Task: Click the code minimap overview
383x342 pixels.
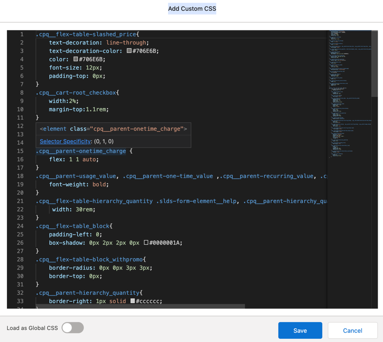Action: coord(349,94)
